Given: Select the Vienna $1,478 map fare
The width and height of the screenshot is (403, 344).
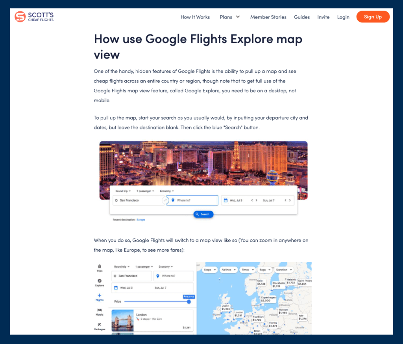Looking at the screenshot, I should click(x=273, y=324).
